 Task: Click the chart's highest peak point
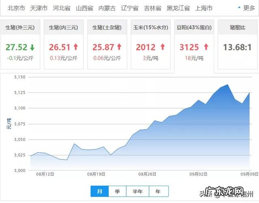point(228,84)
